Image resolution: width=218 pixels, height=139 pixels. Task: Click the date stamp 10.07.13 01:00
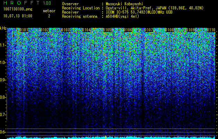click(18, 16)
